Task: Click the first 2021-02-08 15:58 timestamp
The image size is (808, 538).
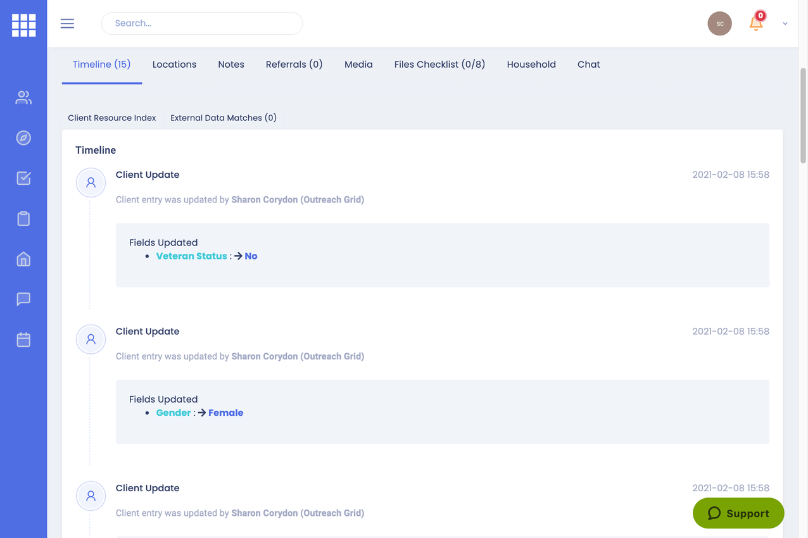Action: [x=731, y=175]
